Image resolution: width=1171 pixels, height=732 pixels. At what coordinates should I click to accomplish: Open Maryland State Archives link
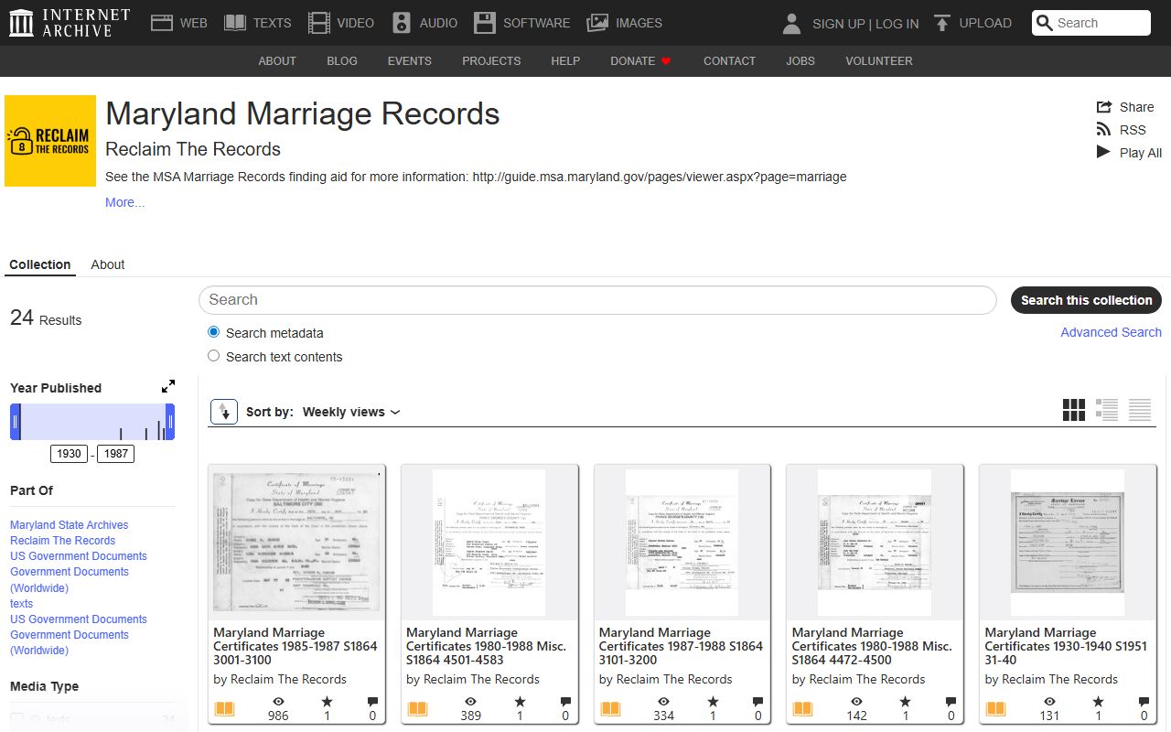click(69, 525)
